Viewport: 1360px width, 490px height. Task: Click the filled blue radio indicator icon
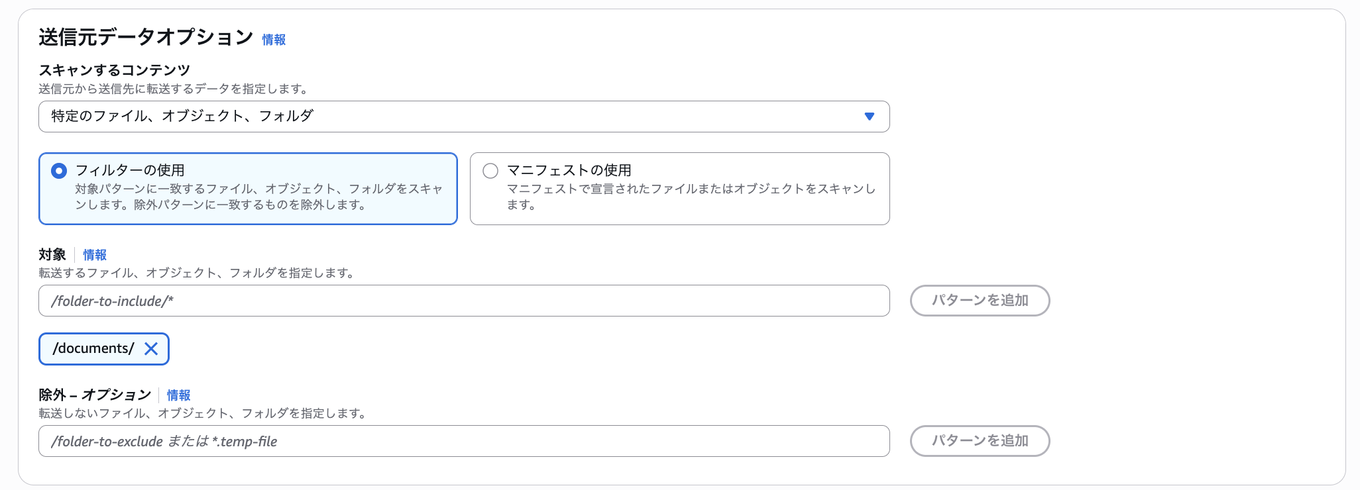59,170
